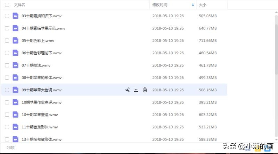The image size is (278, 154).
Task: Click the 26项 item count
Action: tap(11, 148)
